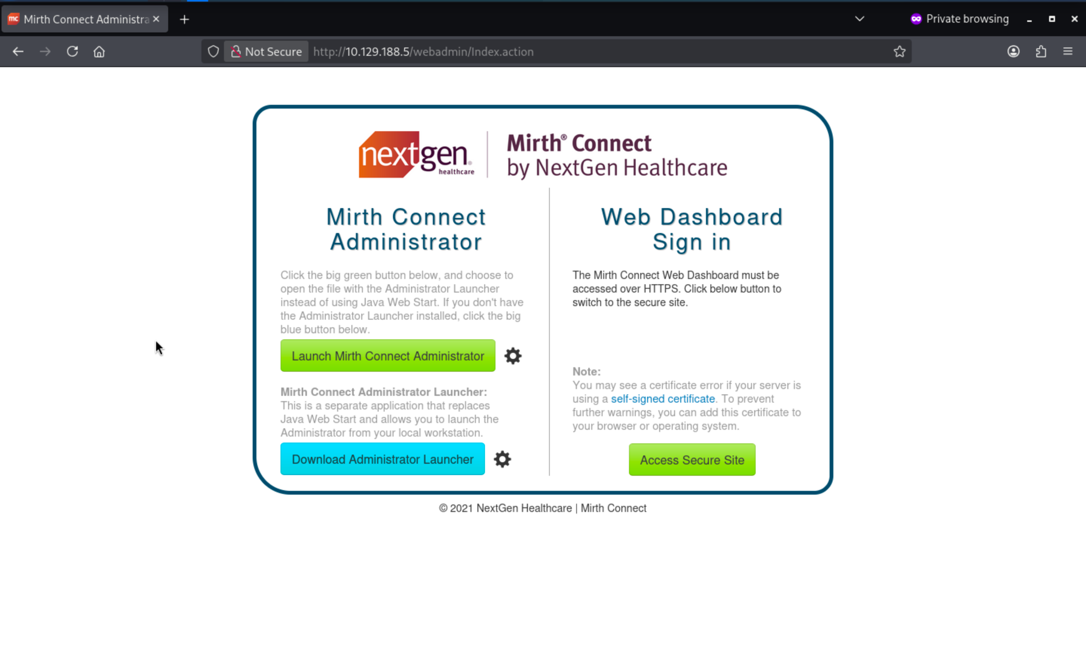This screenshot has height=659, width=1086.
Task: Expand the list all tabs chevron
Action: point(859,19)
